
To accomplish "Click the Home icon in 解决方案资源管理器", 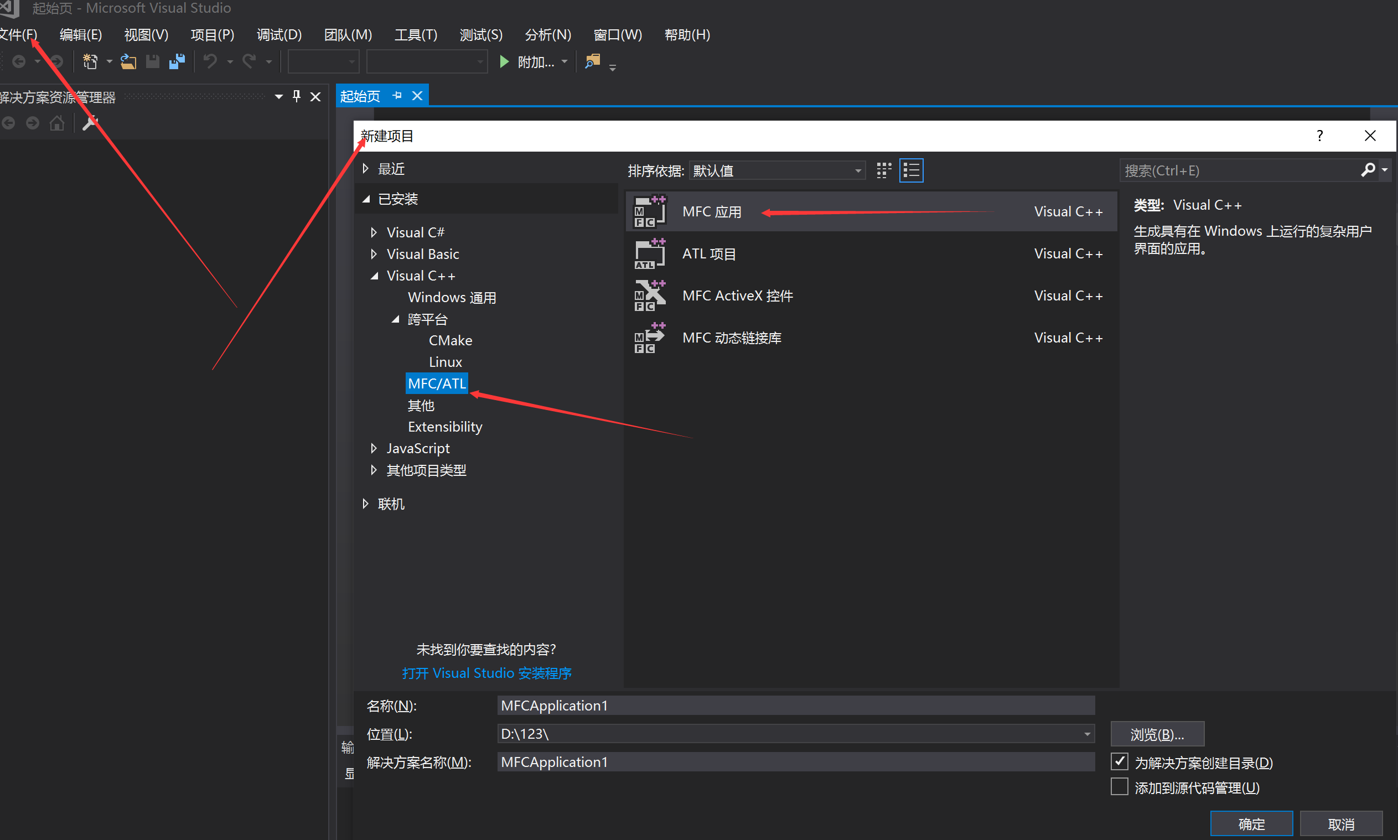I will [56, 123].
